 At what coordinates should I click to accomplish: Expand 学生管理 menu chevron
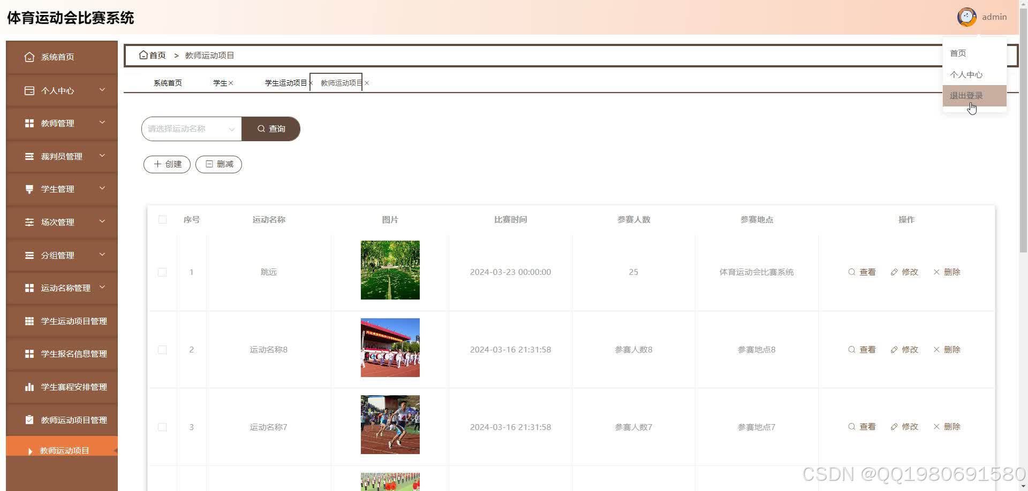[x=102, y=188]
